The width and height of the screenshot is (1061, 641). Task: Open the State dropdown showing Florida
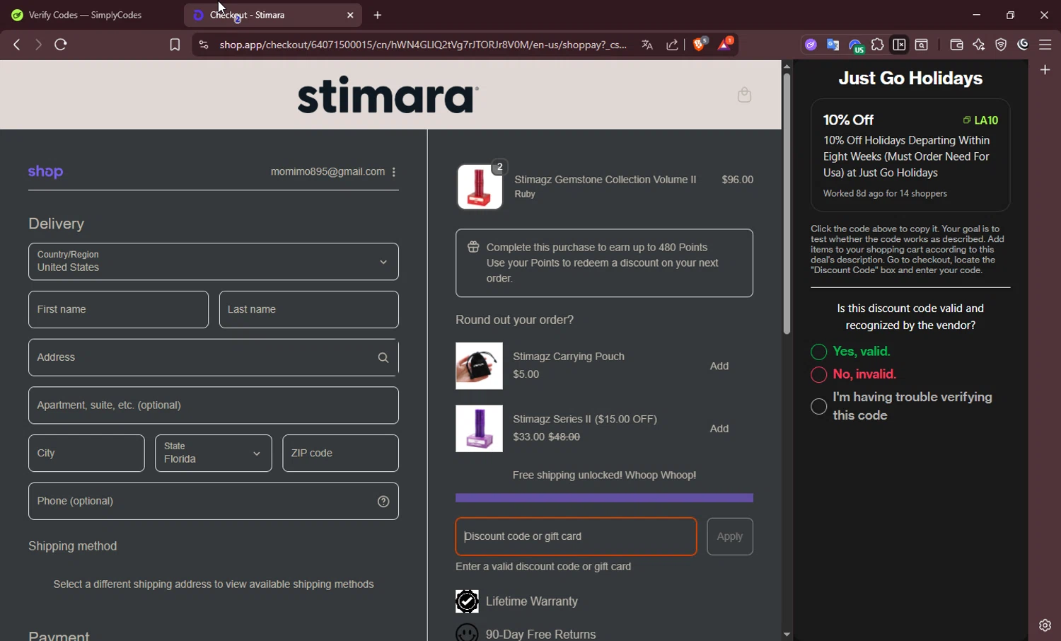214,453
